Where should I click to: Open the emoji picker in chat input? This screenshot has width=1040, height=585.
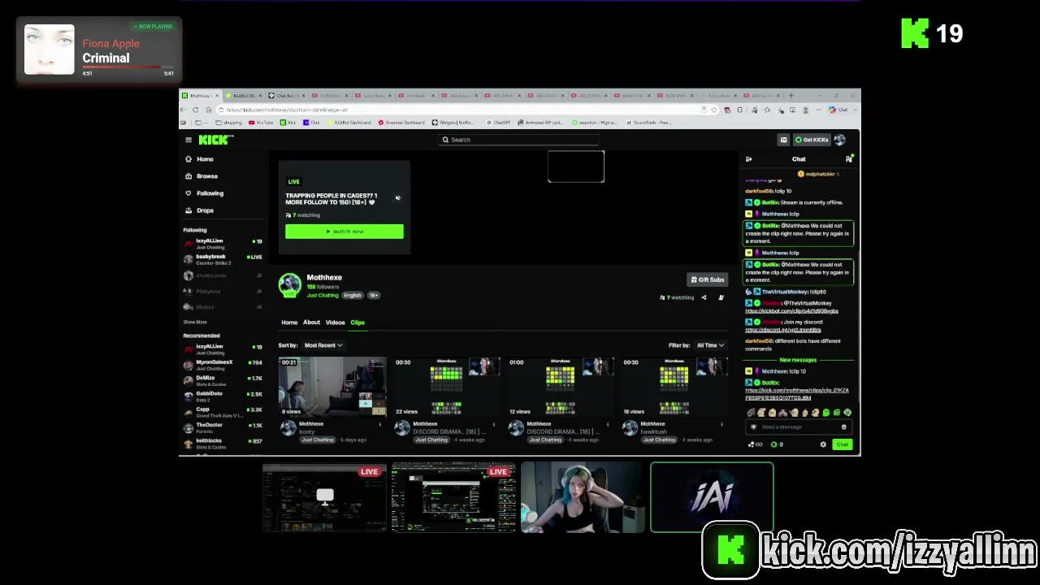(843, 427)
